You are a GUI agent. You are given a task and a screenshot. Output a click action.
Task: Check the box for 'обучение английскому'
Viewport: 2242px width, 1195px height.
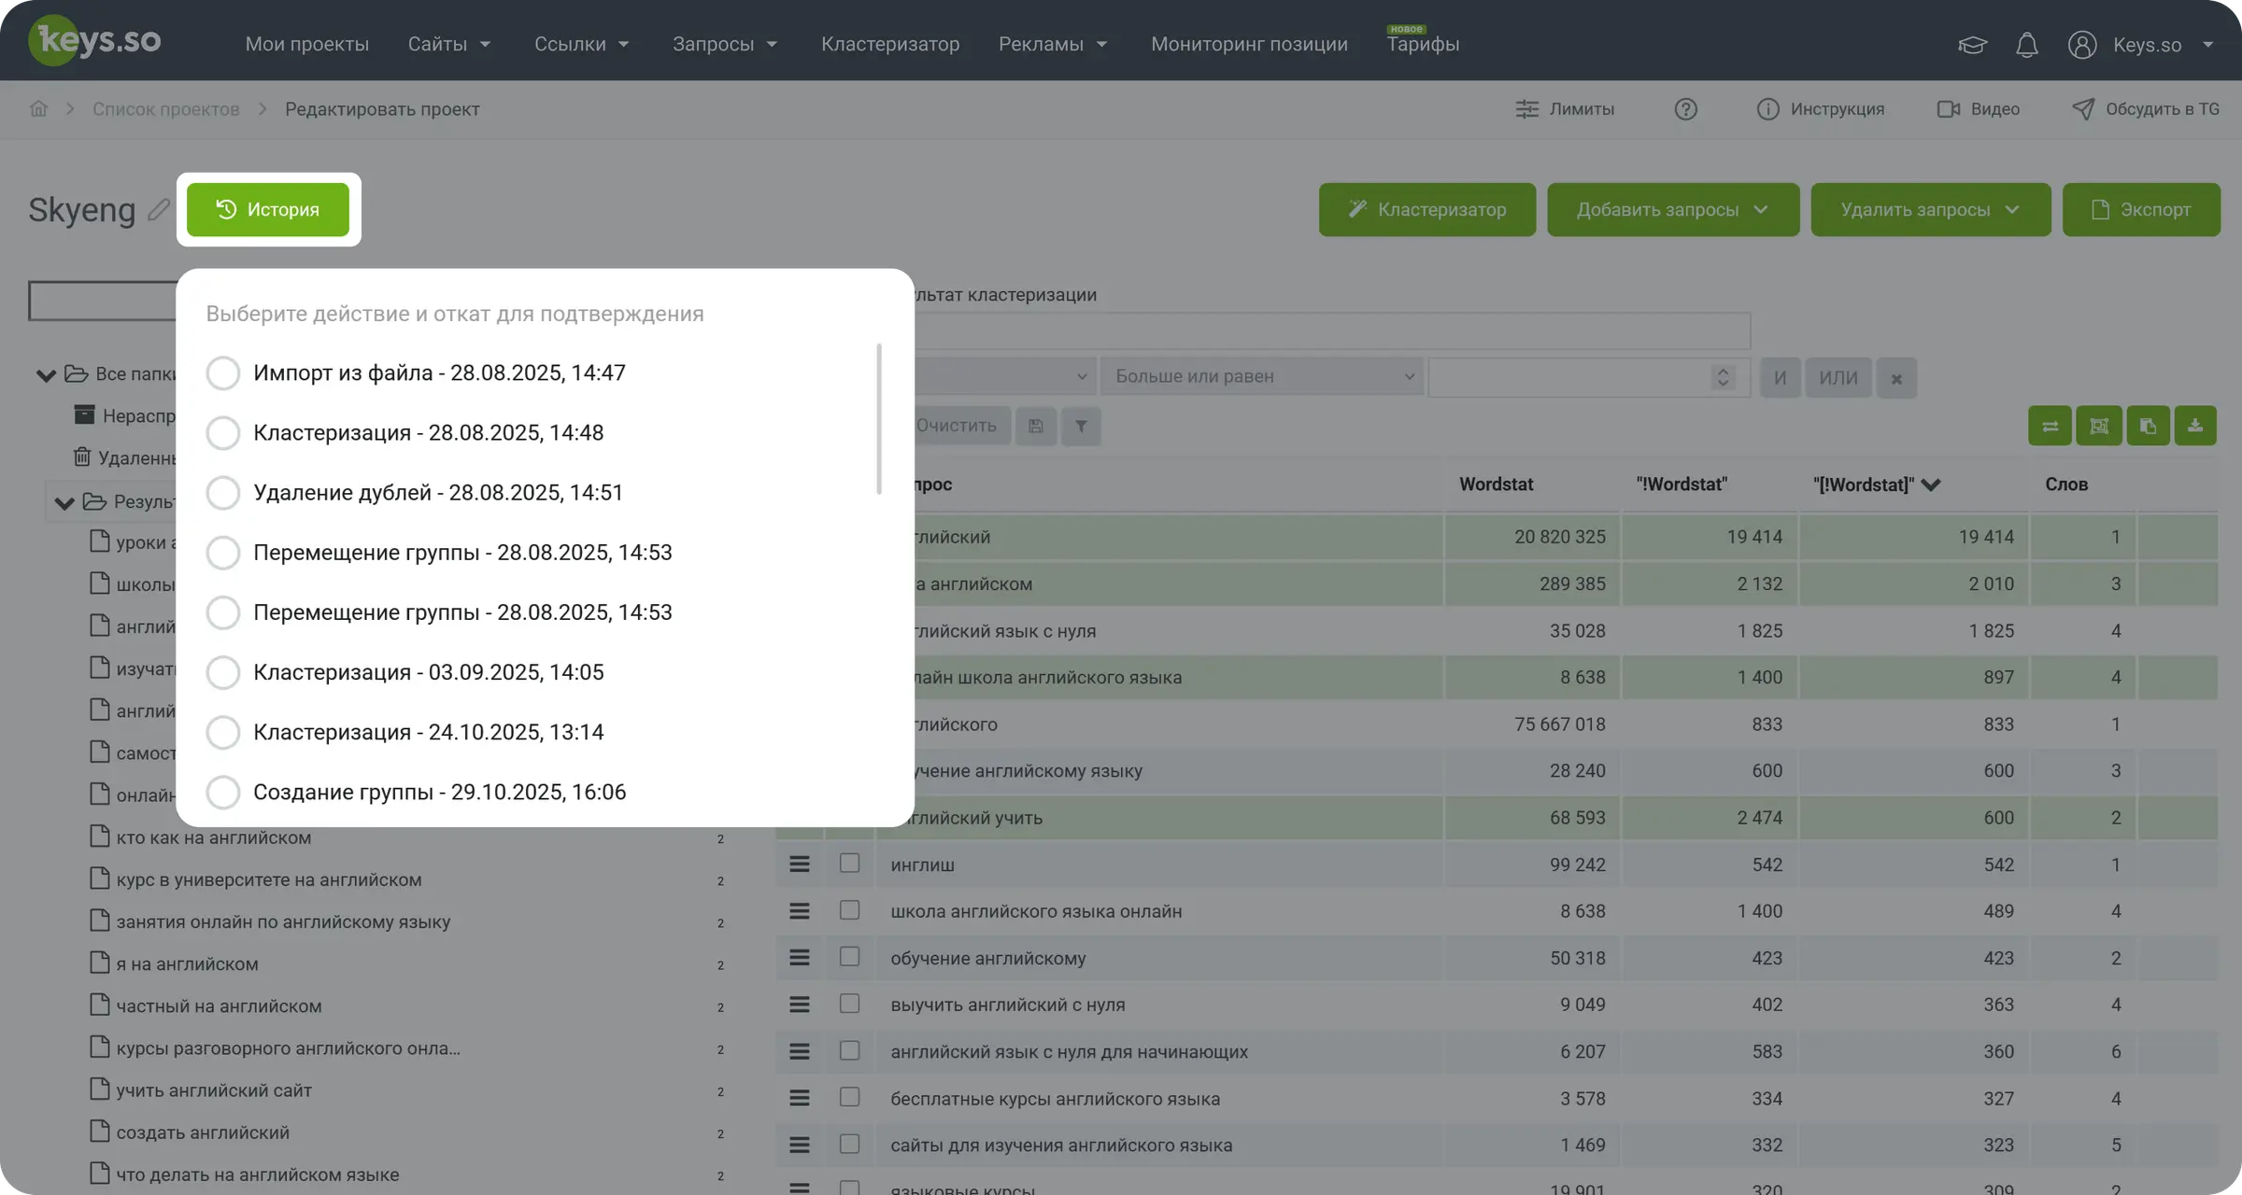click(x=849, y=957)
